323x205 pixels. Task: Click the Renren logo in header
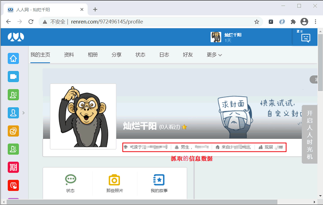point(16,37)
